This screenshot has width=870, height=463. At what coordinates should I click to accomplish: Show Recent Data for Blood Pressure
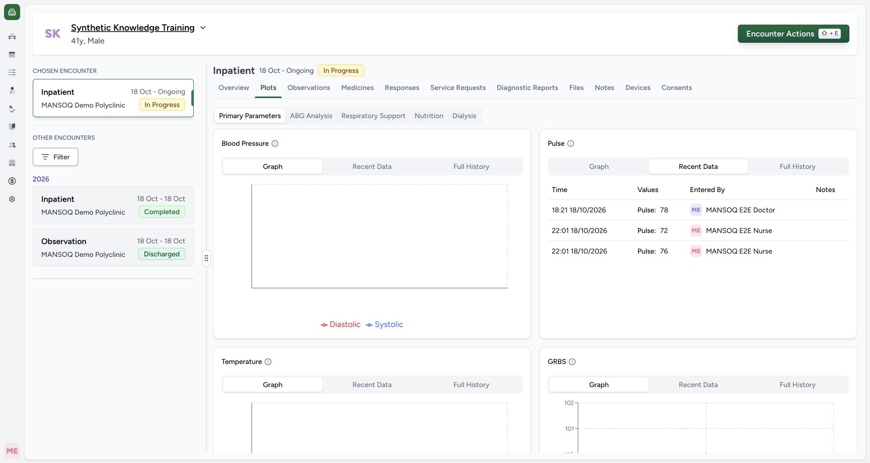[372, 166]
